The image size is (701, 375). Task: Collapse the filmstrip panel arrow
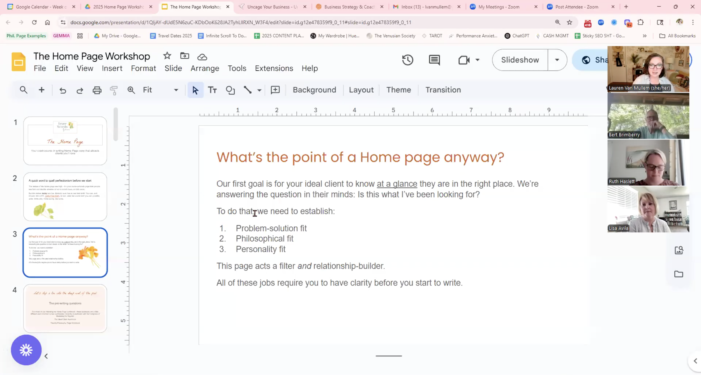[46, 356]
